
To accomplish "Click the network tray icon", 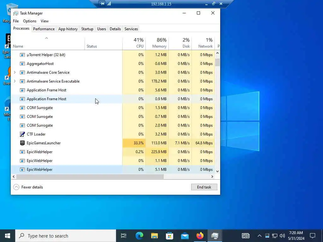I will click(x=275, y=236).
